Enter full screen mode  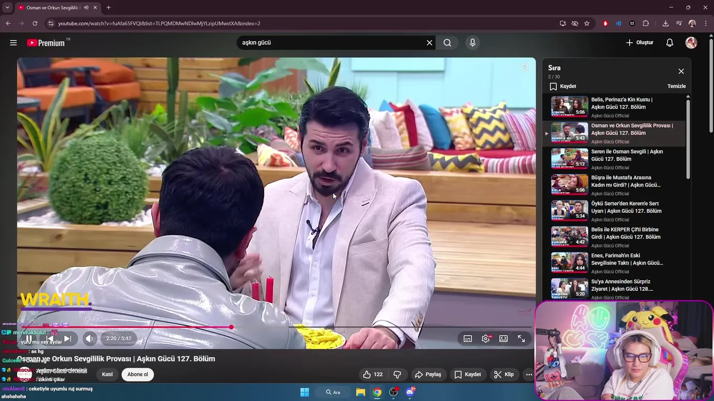point(521,339)
